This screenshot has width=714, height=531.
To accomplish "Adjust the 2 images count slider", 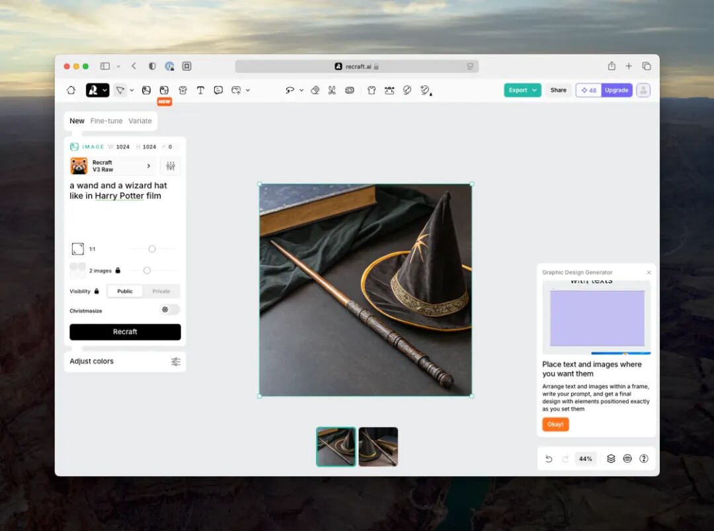I will point(147,270).
